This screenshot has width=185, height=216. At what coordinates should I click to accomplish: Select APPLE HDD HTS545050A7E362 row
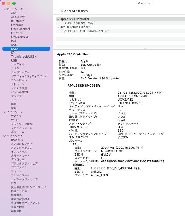[120, 31]
